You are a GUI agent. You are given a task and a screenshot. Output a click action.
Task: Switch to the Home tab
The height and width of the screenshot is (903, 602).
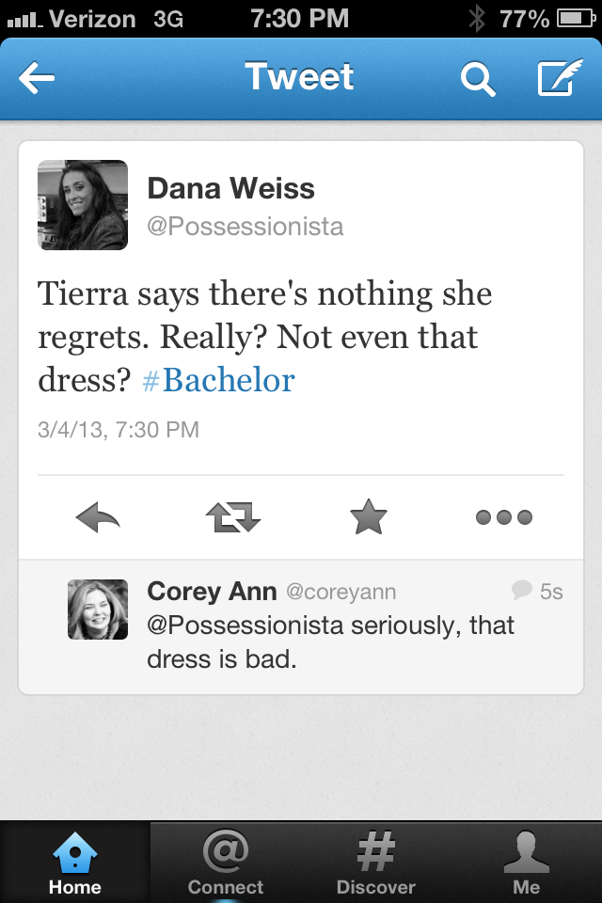point(75,862)
